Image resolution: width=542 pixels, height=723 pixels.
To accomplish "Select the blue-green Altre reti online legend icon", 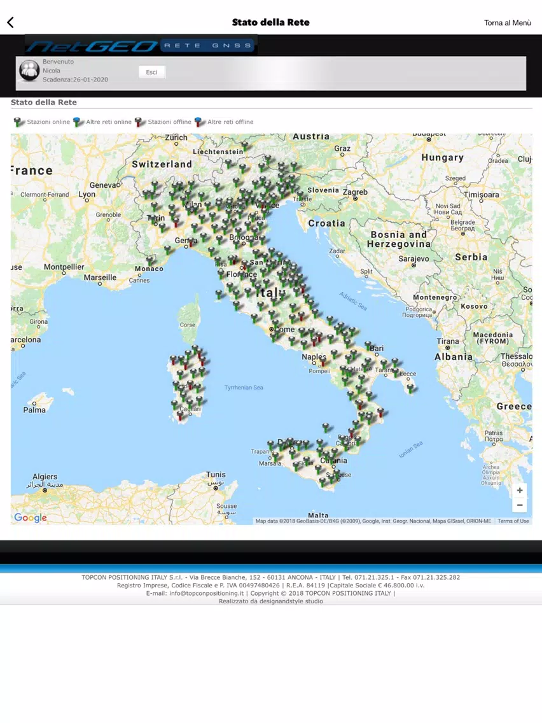I will (x=78, y=122).
